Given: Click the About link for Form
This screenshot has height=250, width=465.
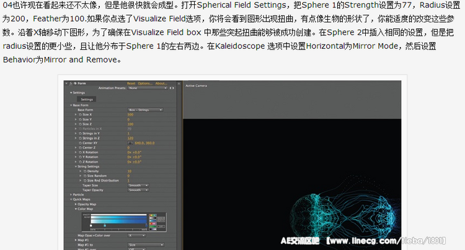Looking at the screenshot, I should (161, 84).
